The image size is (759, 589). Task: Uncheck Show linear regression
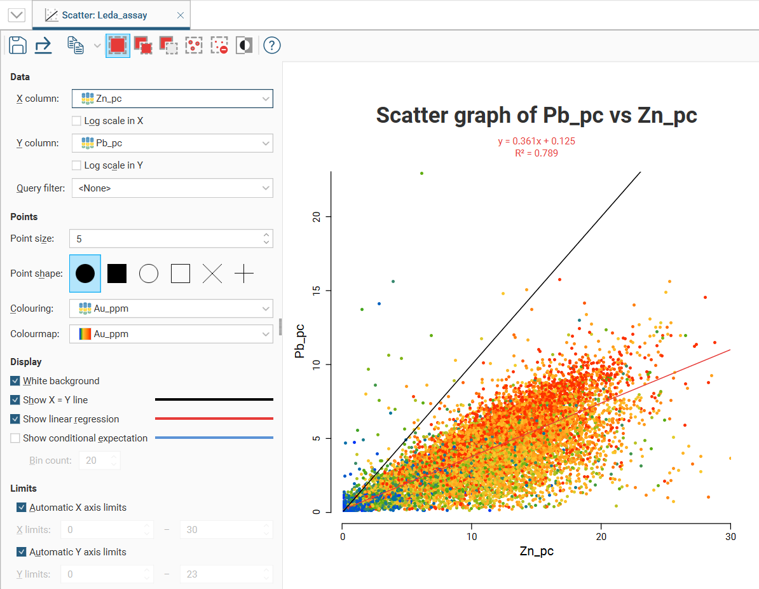point(16,419)
